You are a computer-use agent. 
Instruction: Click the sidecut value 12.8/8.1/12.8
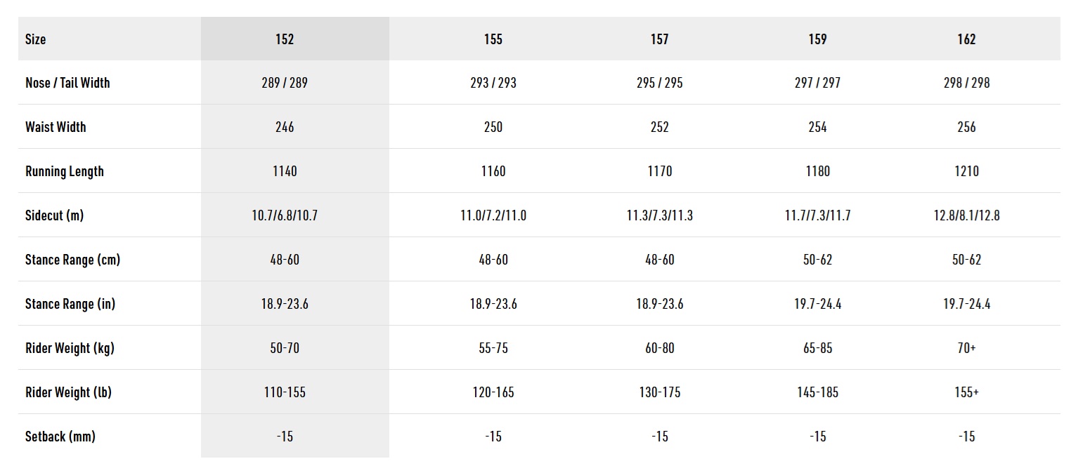pyautogui.click(x=966, y=215)
